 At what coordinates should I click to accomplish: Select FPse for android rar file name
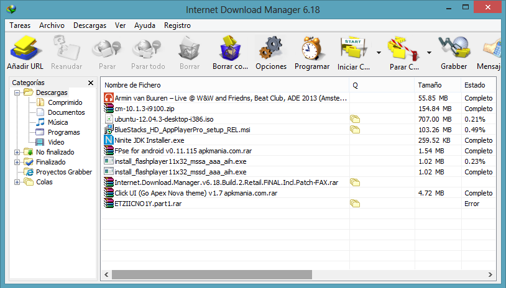pyautogui.click(x=183, y=151)
